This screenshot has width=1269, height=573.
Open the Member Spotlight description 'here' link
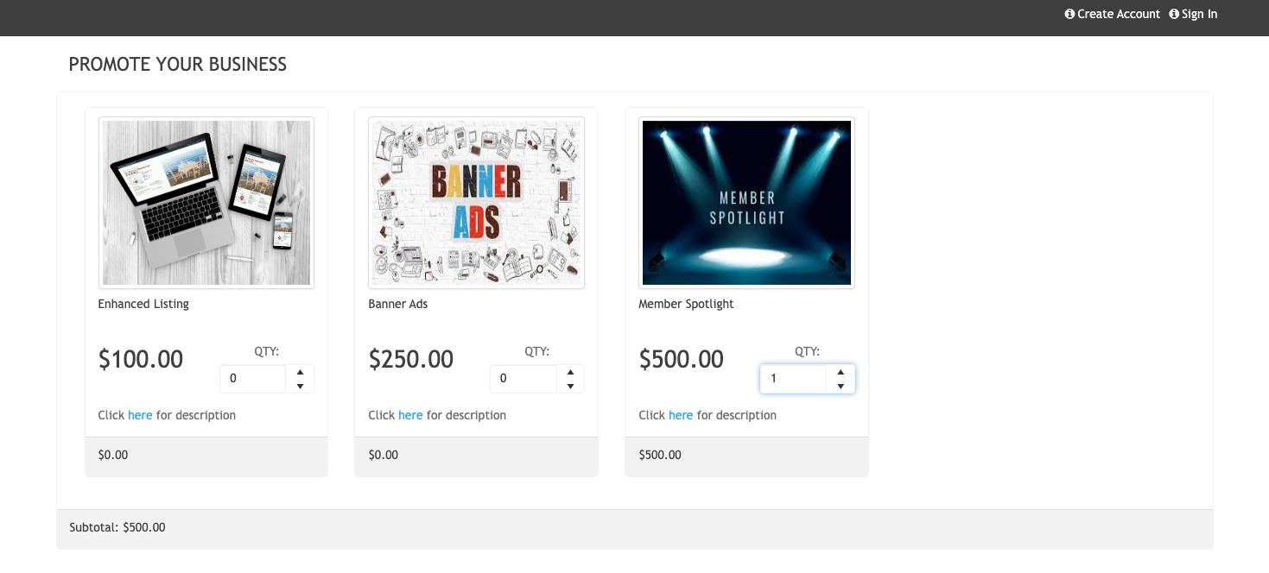681,415
